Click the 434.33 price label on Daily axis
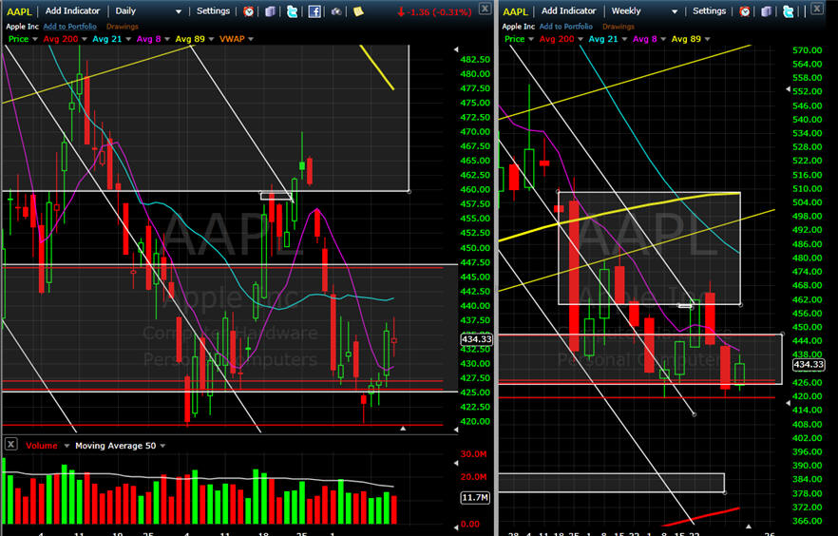Image resolution: width=838 pixels, height=536 pixels. pyautogui.click(x=476, y=339)
